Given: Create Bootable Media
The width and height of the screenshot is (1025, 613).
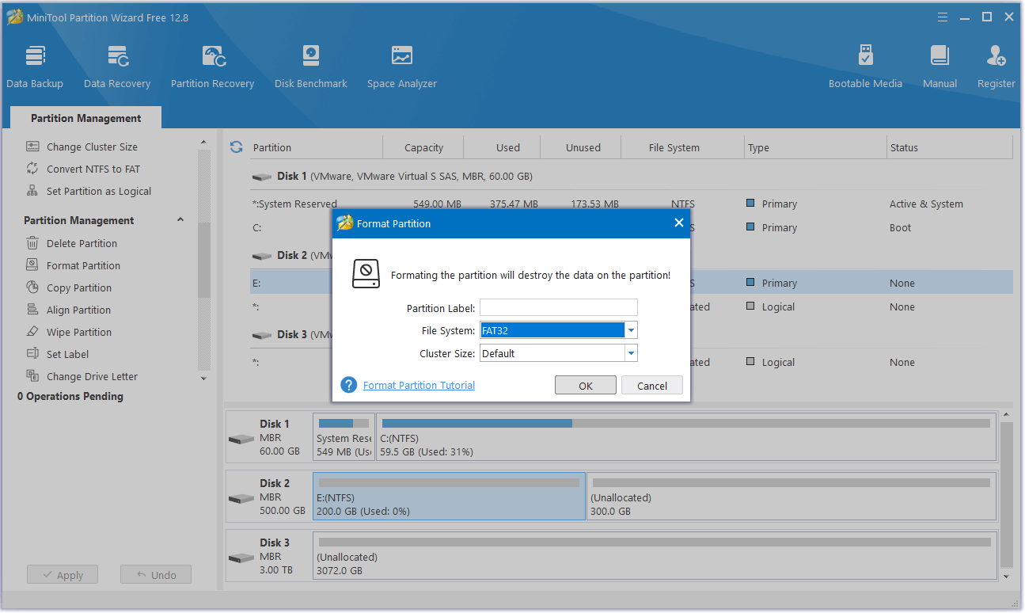Looking at the screenshot, I should (865, 67).
